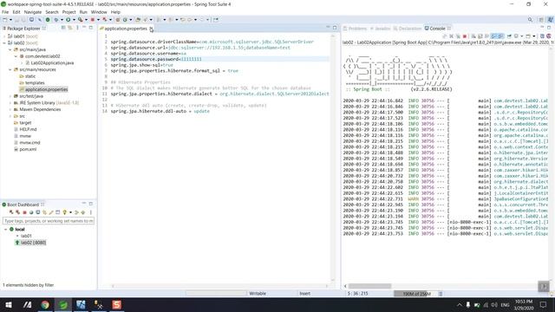The image size is (555, 312).
Task: Click the Search magnifier in main toolbar
Action: 530,20
